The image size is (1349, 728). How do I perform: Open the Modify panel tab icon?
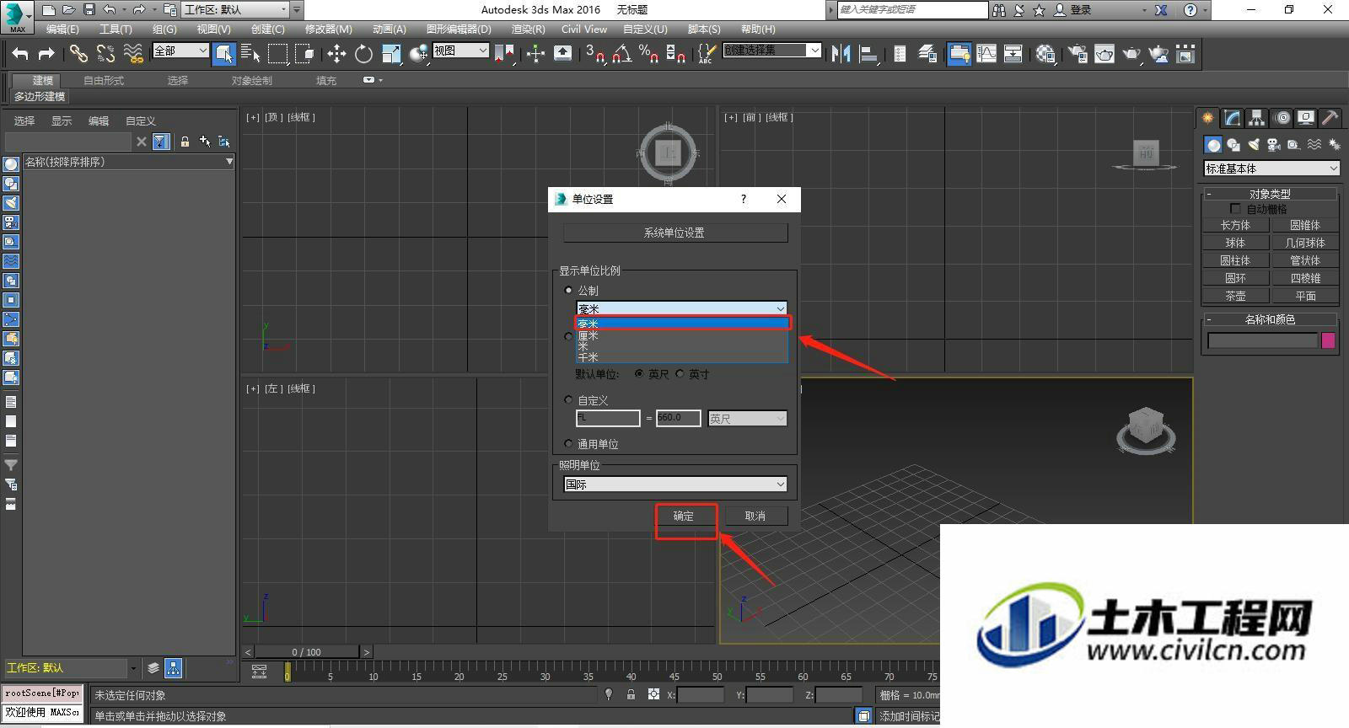(x=1233, y=118)
